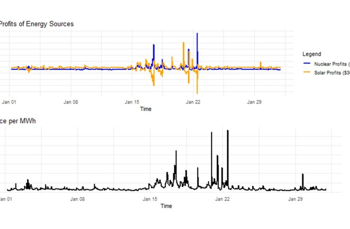This screenshot has width=350, height=229.
Task: Click Jan 15 on the profits chart axis
Action: [132, 101]
